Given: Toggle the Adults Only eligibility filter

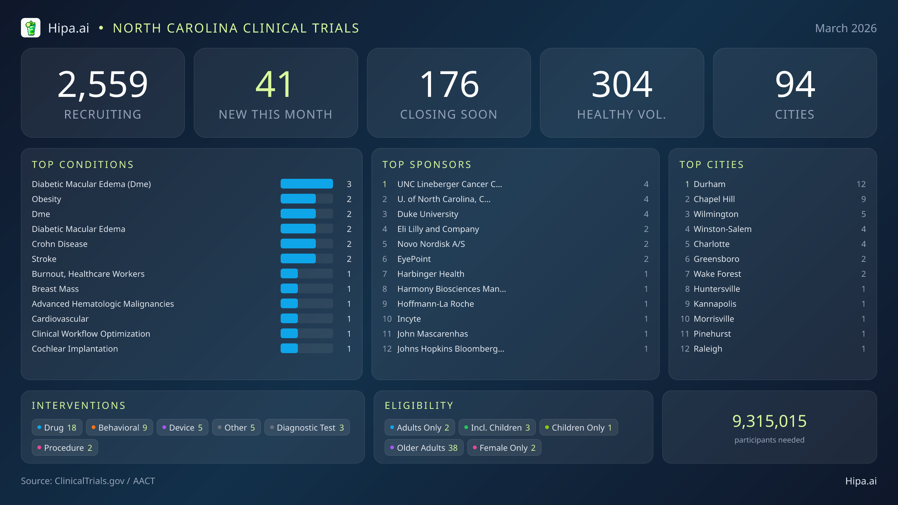Looking at the screenshot, I should point(419,427).
